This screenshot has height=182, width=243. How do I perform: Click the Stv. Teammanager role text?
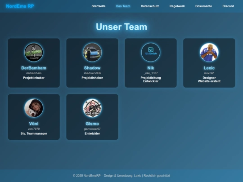pos(34,133)
